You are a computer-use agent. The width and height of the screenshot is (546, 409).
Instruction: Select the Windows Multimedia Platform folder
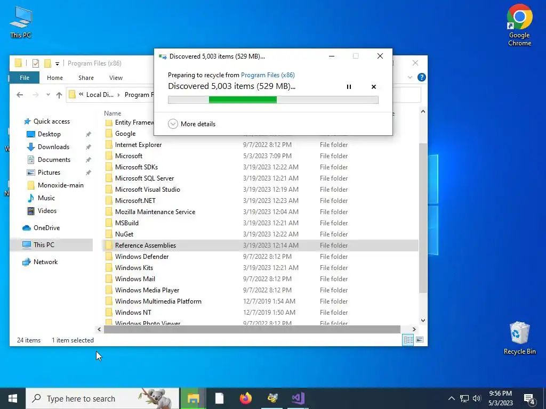[x=158, y=301]
